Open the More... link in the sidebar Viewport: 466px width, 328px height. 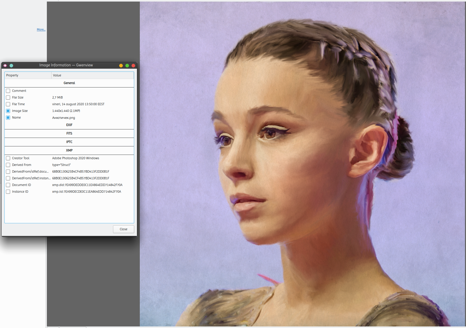point(41,30)
